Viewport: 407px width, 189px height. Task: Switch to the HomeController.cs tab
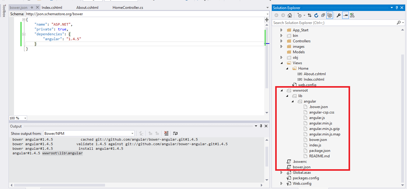(x=128, y=7)
